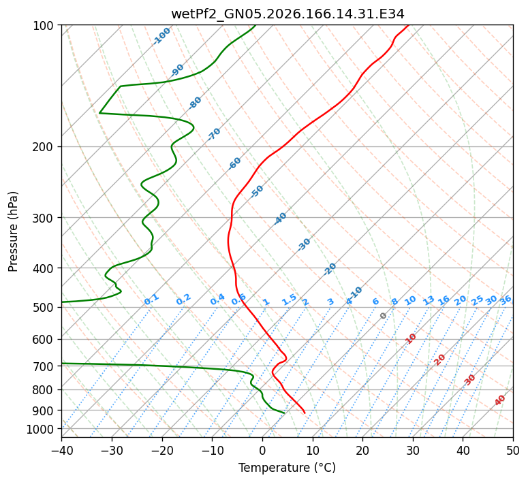This screenshot has height=482, width=528.
Task: Click the 36 mixing ratio label
Action: click(506, 301)
